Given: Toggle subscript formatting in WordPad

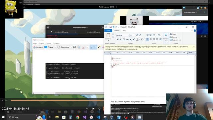Looking at the screenshot, I should coord(131,39).
